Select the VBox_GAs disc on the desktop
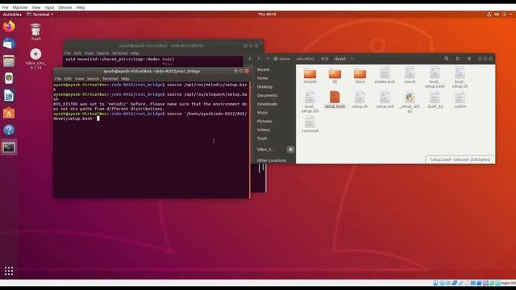This screenshot has width=516, height=290. [35, 59]
